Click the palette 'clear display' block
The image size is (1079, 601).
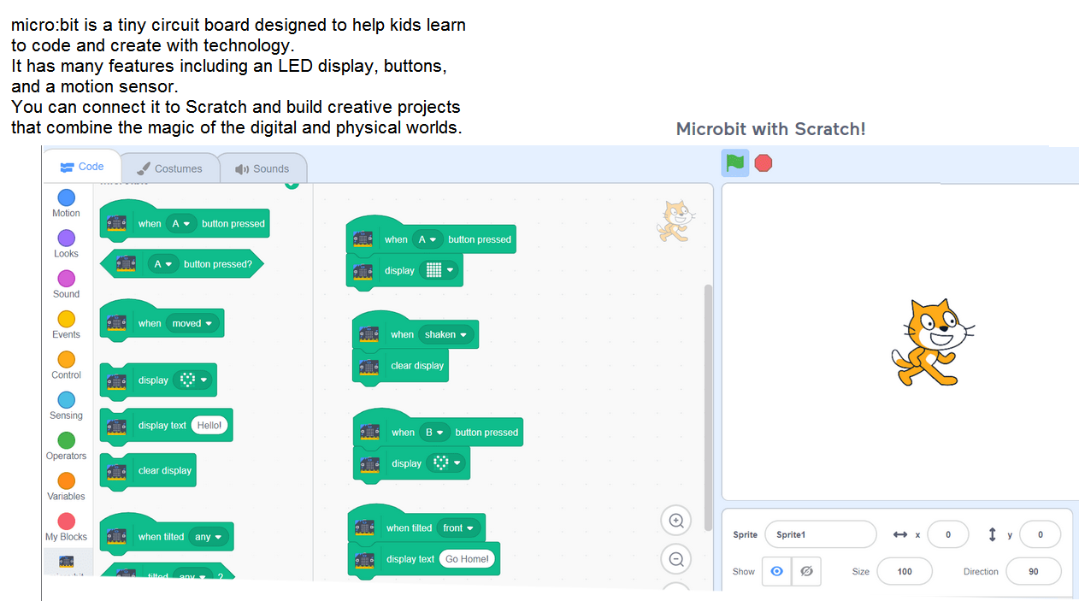pyautogui.click(x=148, y=470)
